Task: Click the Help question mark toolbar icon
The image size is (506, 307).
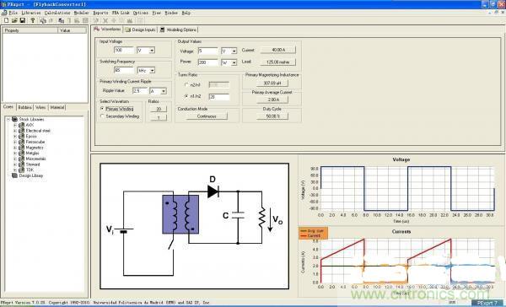Action: [33, 20]
